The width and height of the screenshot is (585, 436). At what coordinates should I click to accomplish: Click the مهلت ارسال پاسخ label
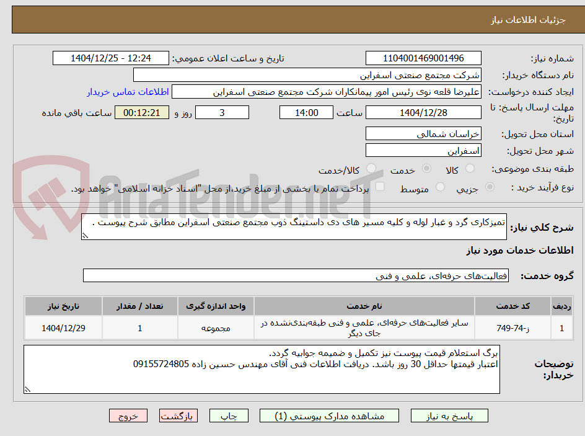532,113
